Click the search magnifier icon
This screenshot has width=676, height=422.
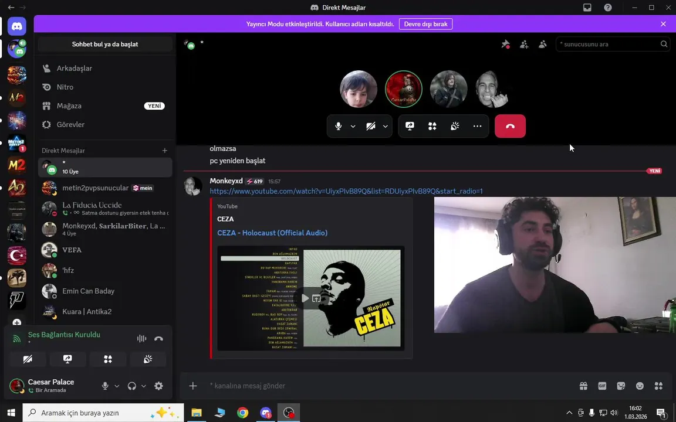click(664, 44)
